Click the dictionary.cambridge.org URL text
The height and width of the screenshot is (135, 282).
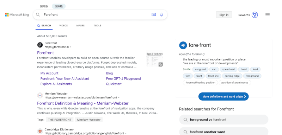[84, 134]
